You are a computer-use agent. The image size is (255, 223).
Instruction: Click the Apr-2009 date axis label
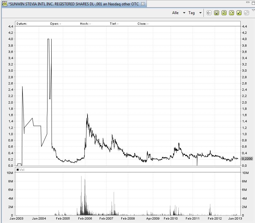153,218
